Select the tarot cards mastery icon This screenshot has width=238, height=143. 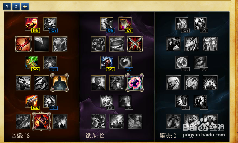98,44
